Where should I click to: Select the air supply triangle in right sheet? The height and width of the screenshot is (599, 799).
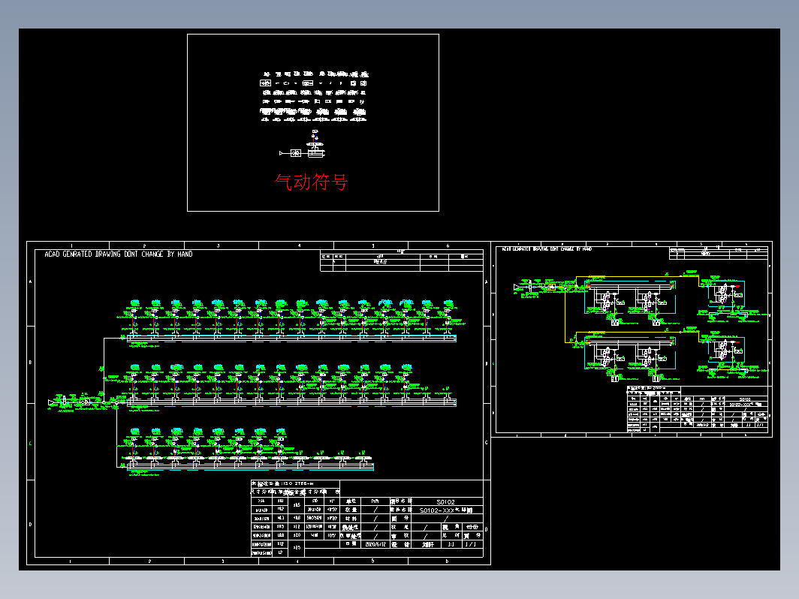[517, 287]
